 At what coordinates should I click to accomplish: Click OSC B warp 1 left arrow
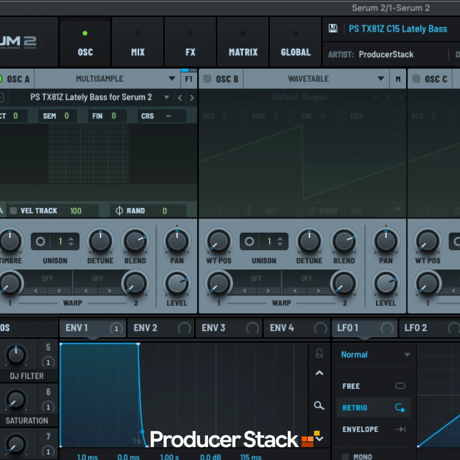click(x=245, y=291)
